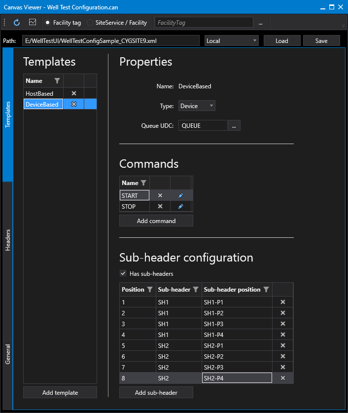The height and width of the screenshot is (413, 348).
Task: Click the refresh icon in toolbar
Action: tap(17, 23)
